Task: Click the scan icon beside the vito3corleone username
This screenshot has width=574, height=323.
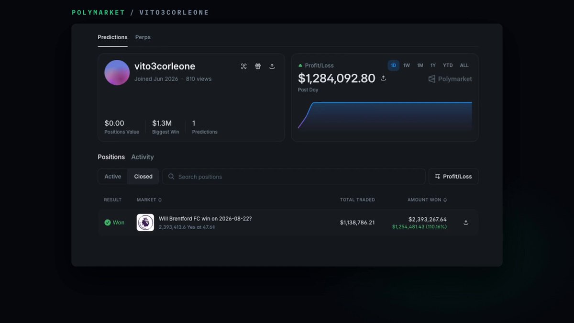Action: click(x=244, y=67)
